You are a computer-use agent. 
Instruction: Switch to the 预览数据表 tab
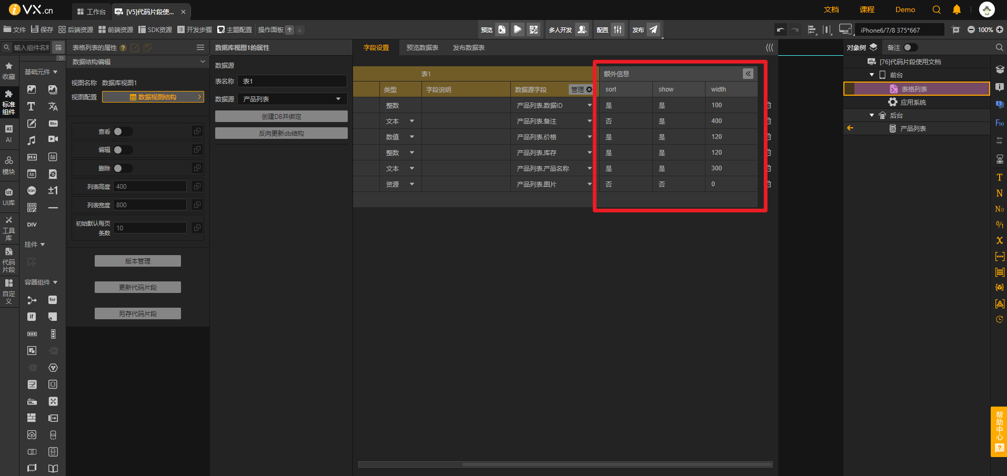(x=422, y=47)
